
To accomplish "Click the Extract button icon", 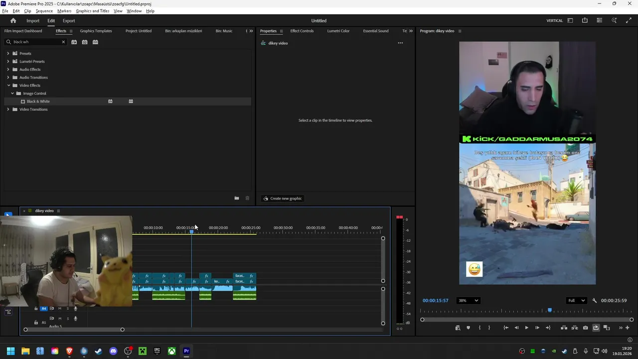I will (x=575, y=328).
